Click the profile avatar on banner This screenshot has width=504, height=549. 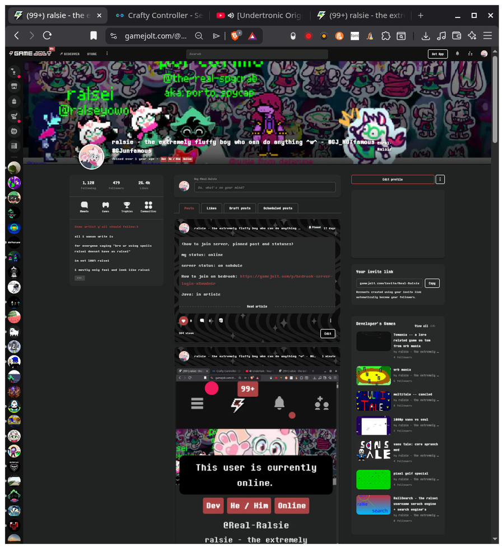pyautogui.click(x=91, y=157)
